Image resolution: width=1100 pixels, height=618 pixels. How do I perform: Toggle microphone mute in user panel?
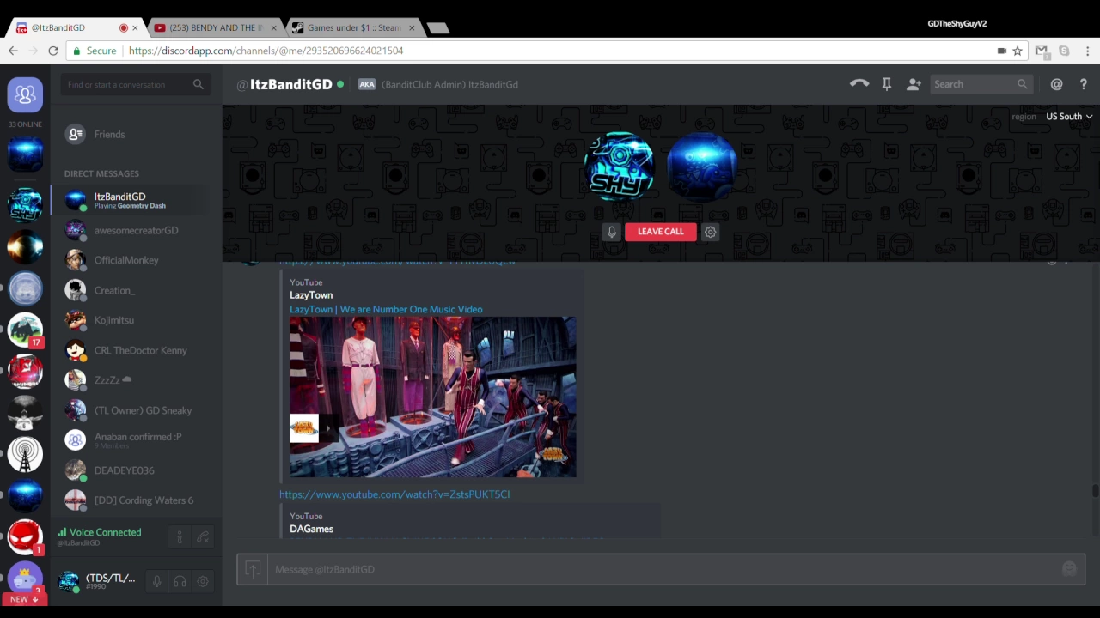point(156,581)
